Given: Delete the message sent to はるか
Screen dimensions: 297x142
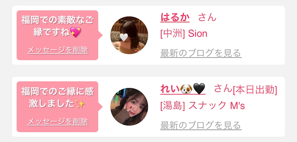Looking at the screenshot, I should pyautogui.click(x=58, y=51).
